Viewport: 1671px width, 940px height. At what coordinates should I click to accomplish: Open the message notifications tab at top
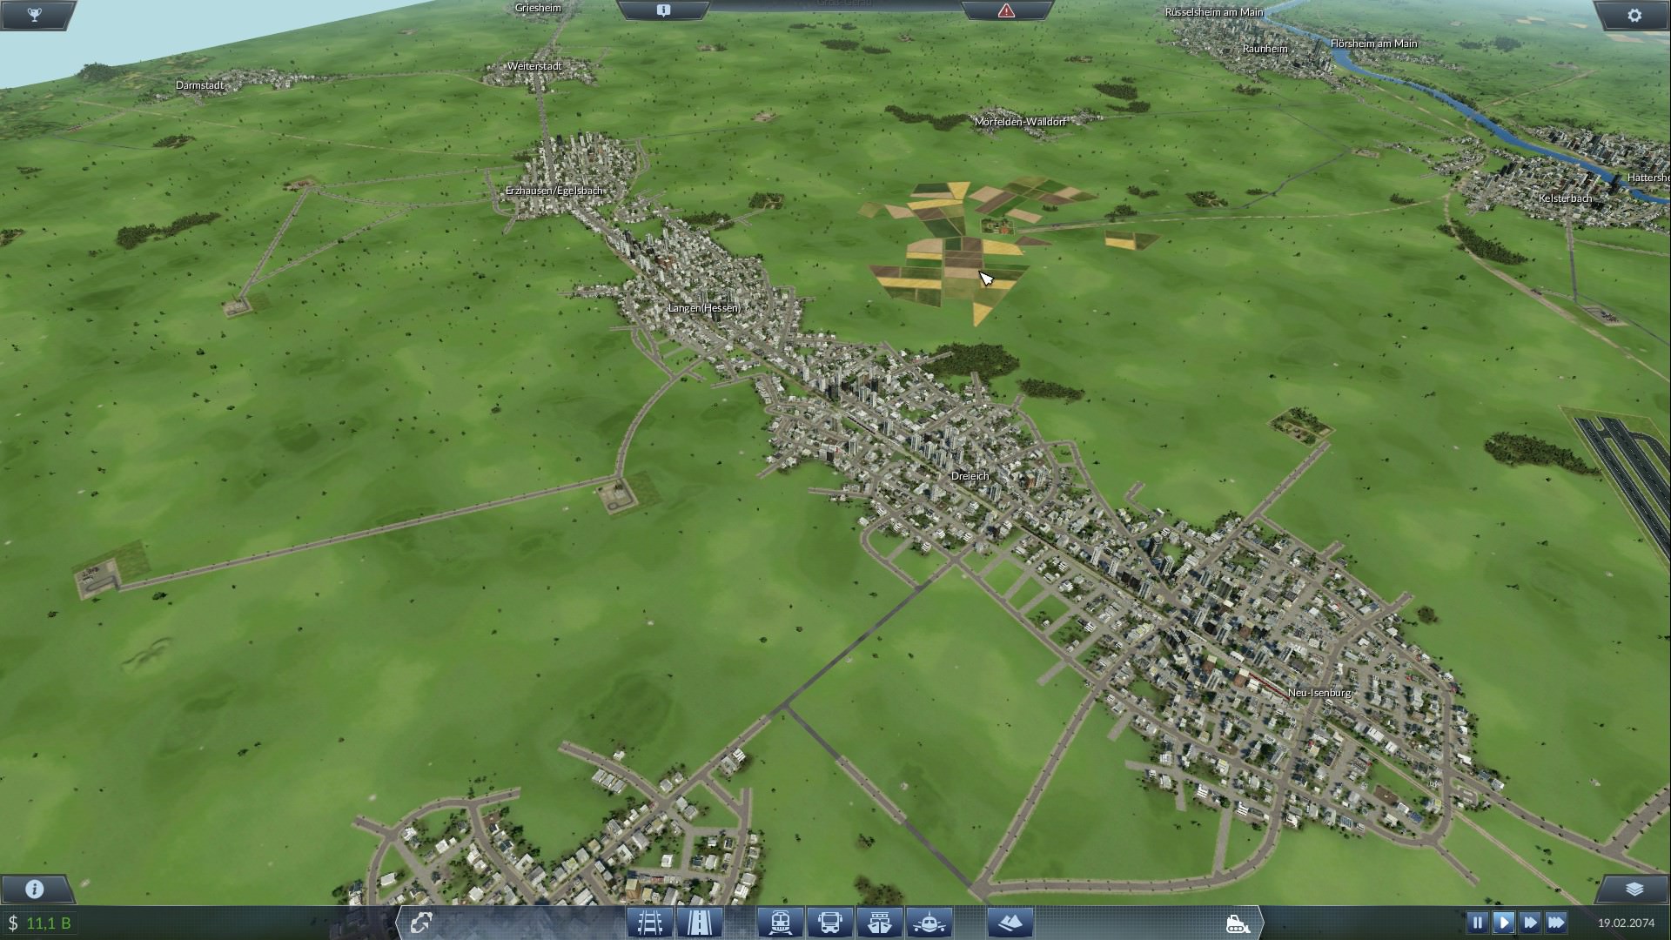[x=663, y=10]
